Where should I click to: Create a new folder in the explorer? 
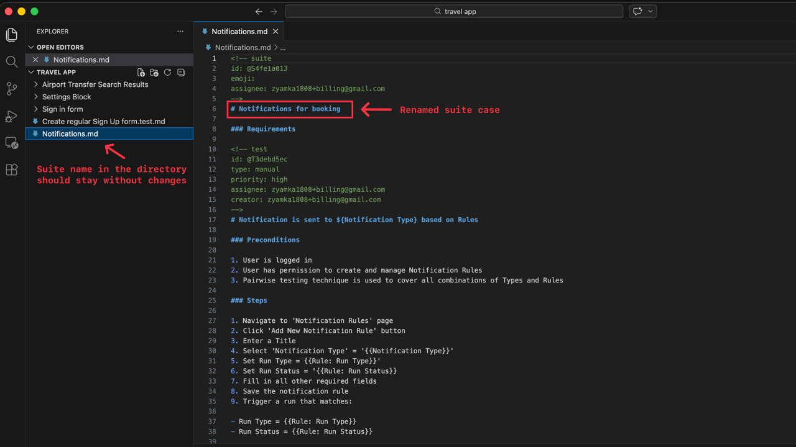pyautogui.click(x=154, y=72)
